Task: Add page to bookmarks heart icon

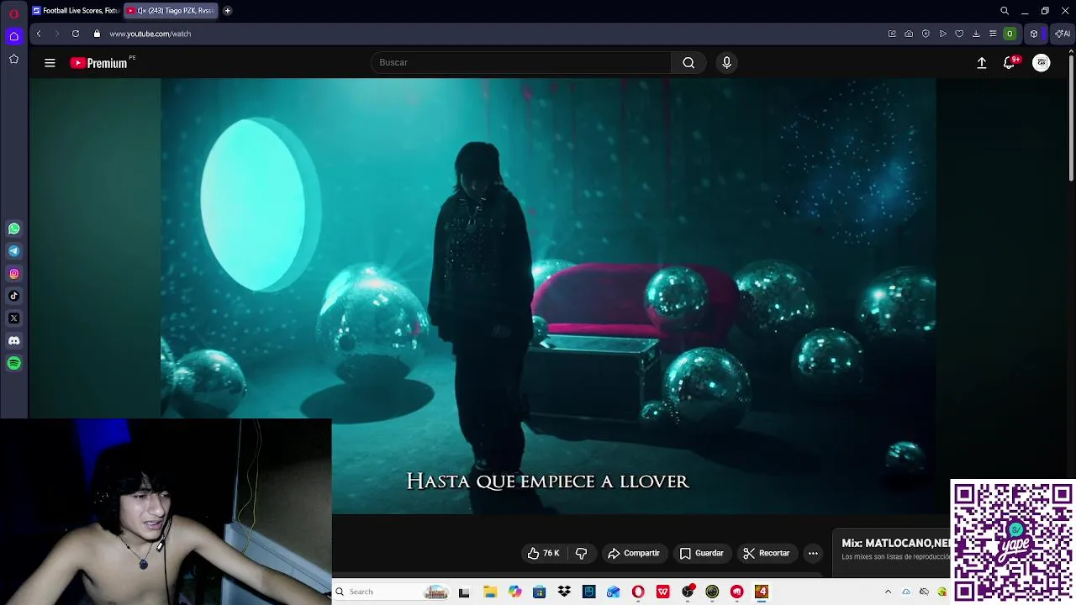Action: coord(959,34)
